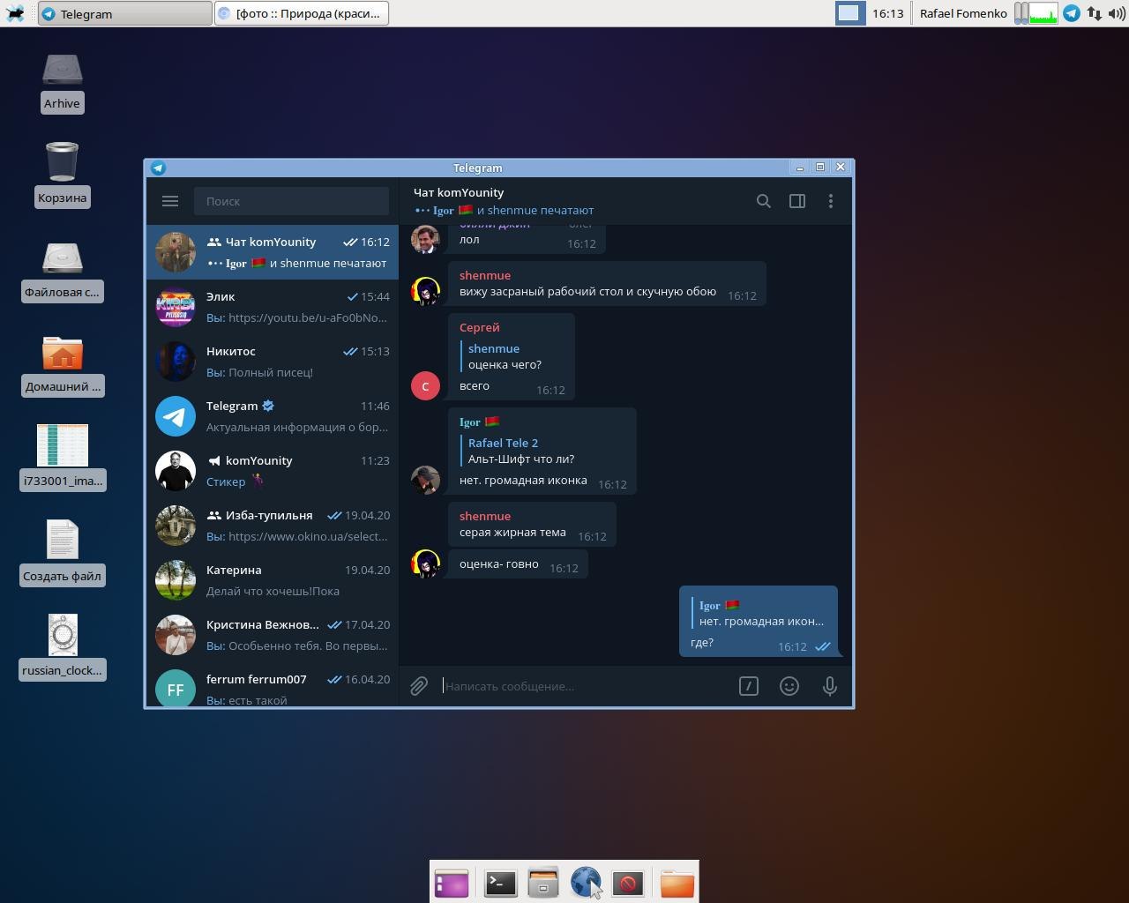Focus the Написать сообщение message field

pyautogui.click(x=586, y=686)
